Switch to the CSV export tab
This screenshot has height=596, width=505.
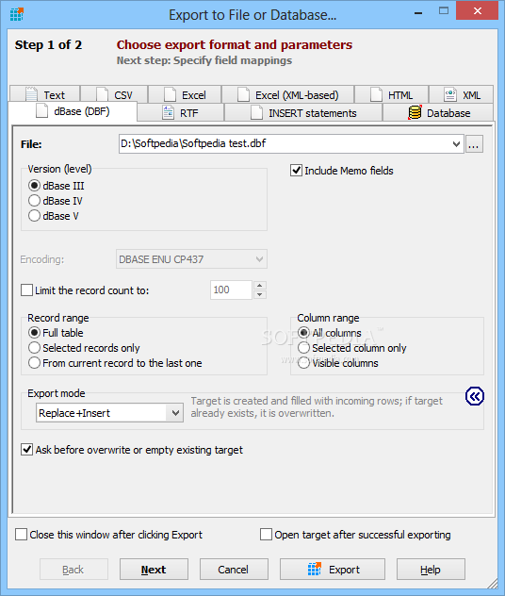[x=114, y=94]
